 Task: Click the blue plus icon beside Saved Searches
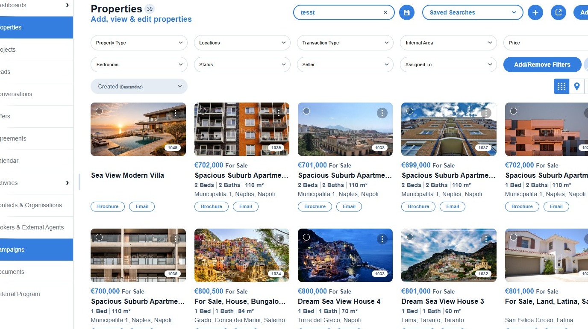(535, 12)
